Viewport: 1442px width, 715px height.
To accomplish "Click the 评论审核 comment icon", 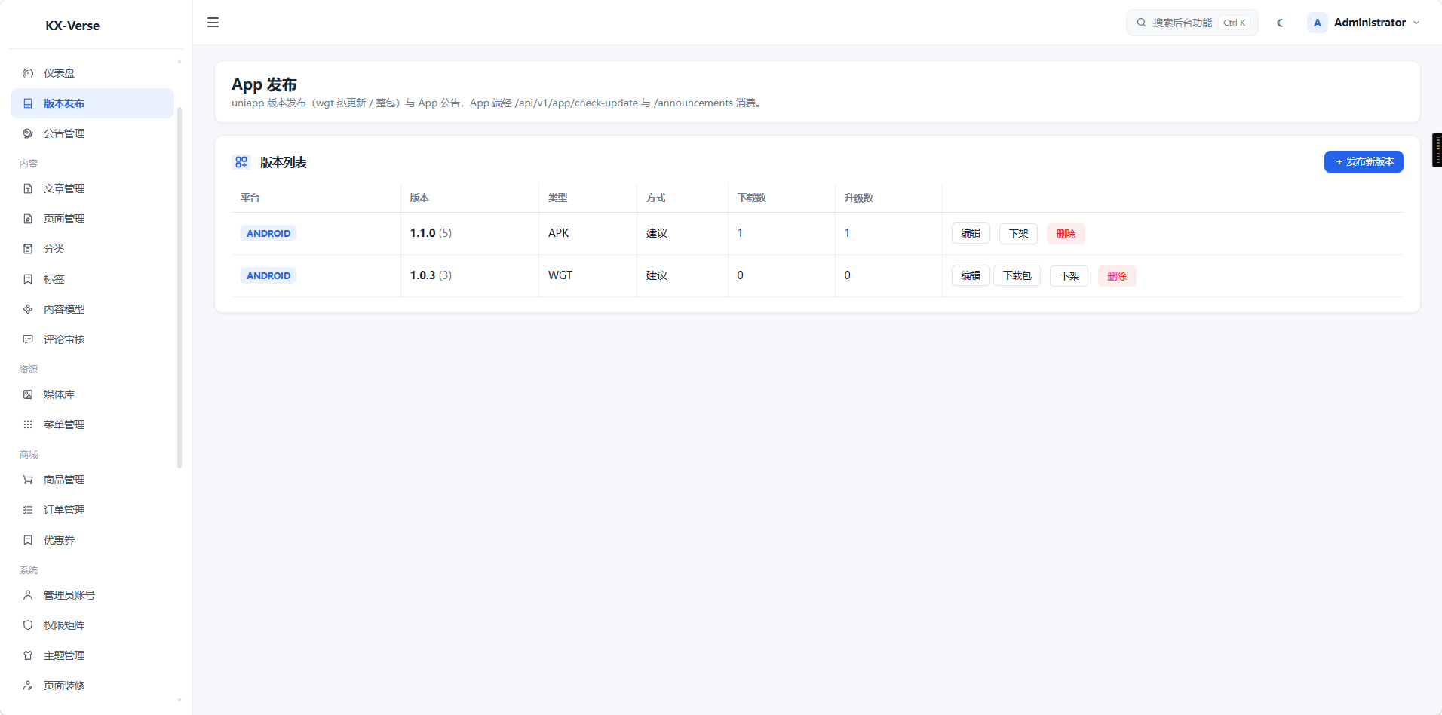I will point(28,339).
